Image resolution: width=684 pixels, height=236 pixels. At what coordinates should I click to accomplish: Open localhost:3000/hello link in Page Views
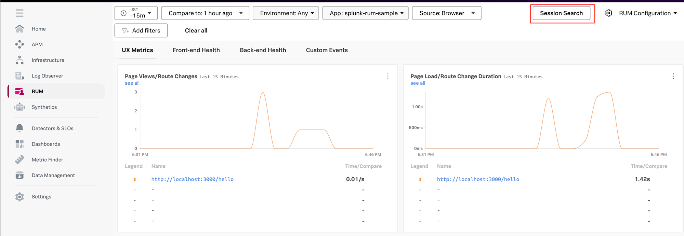193,179
